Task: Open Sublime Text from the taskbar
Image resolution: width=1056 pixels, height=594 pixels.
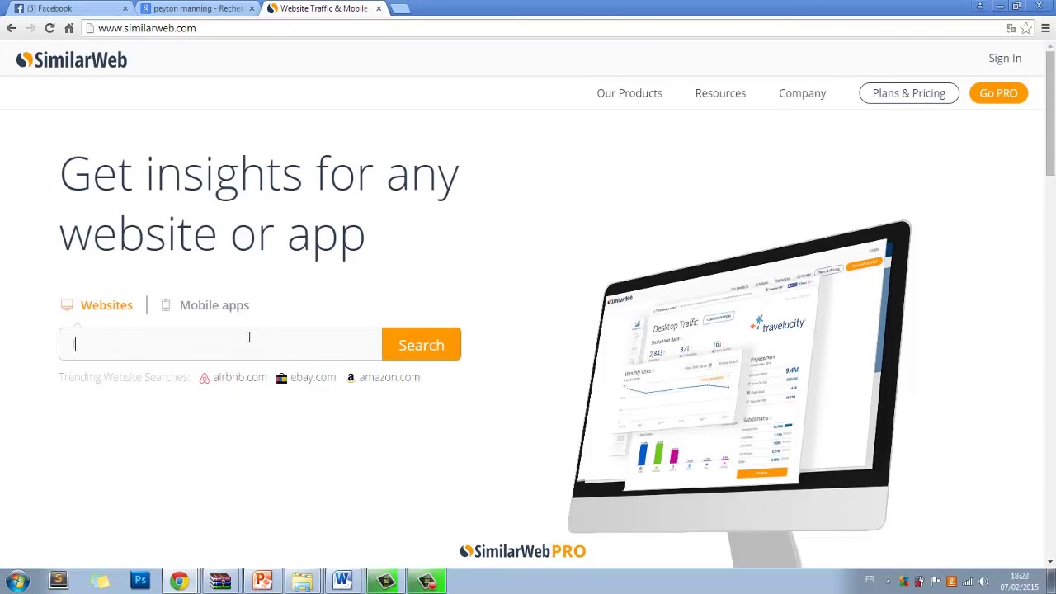Action: (x=58, y=581)
